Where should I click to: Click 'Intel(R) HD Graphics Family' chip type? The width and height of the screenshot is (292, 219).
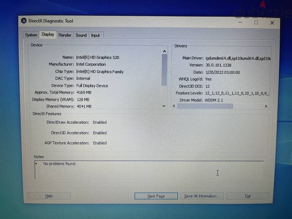tap(100, 72)
